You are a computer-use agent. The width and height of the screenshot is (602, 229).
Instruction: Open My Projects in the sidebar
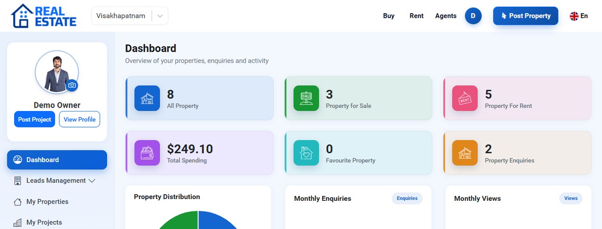[57, 222]
